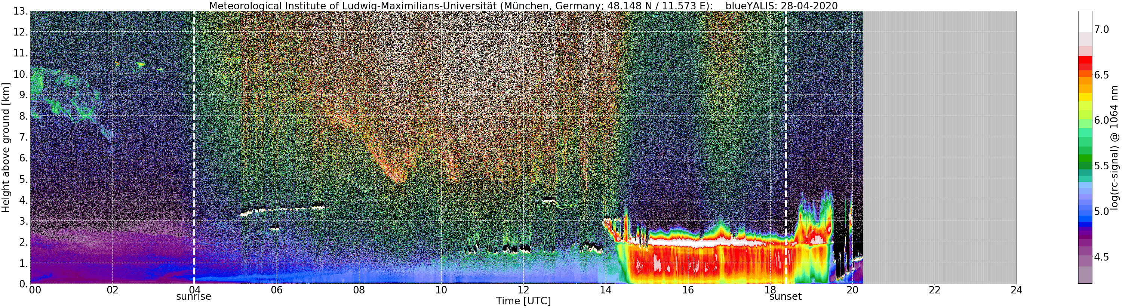1122x308 pixels.
Task: Click the dashed sunset line after 18 UTC
Action: click(x=786, y=147)
